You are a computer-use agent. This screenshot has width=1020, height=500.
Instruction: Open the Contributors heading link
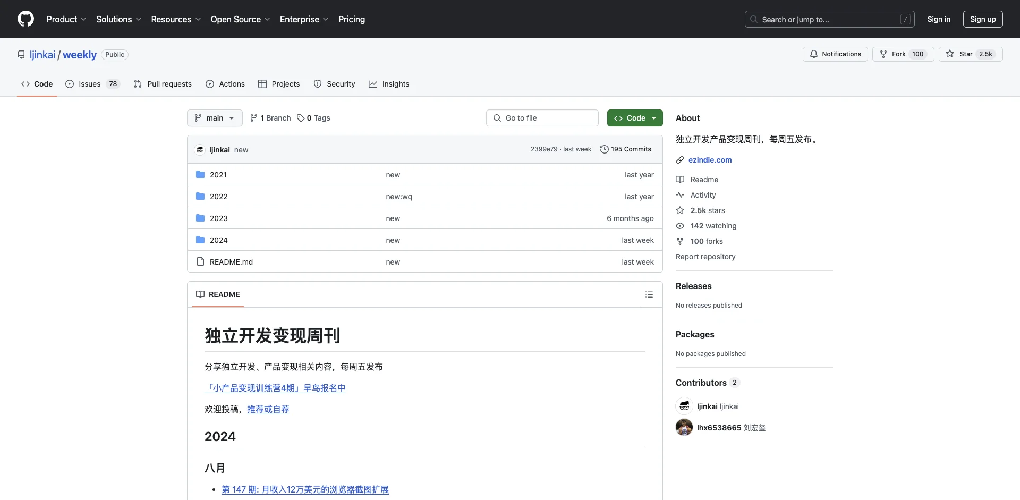pos(708,383)
